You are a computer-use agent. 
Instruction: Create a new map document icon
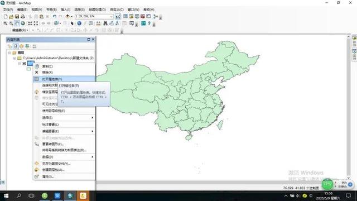[6, 16]
